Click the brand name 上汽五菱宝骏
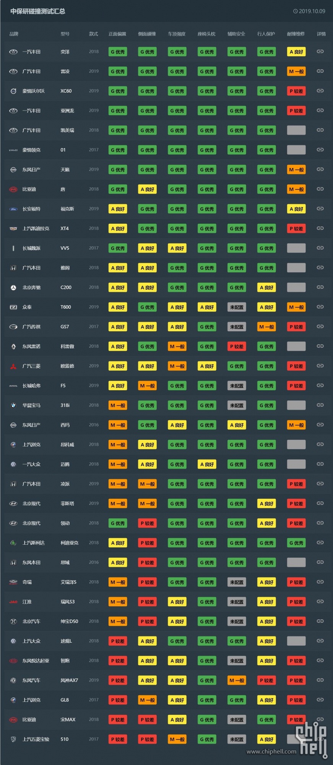The width and height of the screenshot is (333, 765). pos(36,739)
